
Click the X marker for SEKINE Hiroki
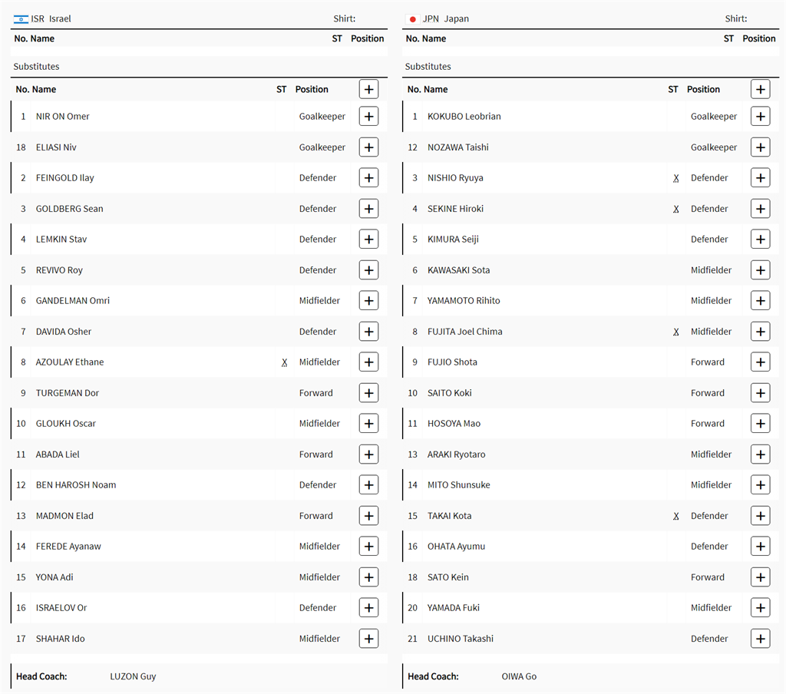pyautogui.click(x=676, y=209)
